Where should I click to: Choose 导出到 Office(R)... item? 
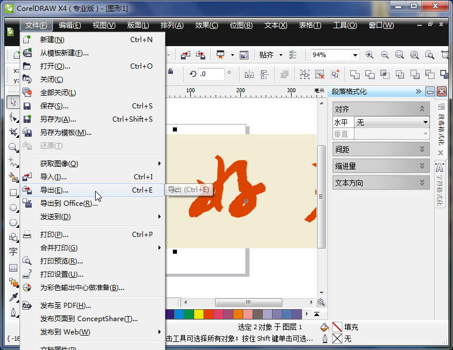coord(93,204)
